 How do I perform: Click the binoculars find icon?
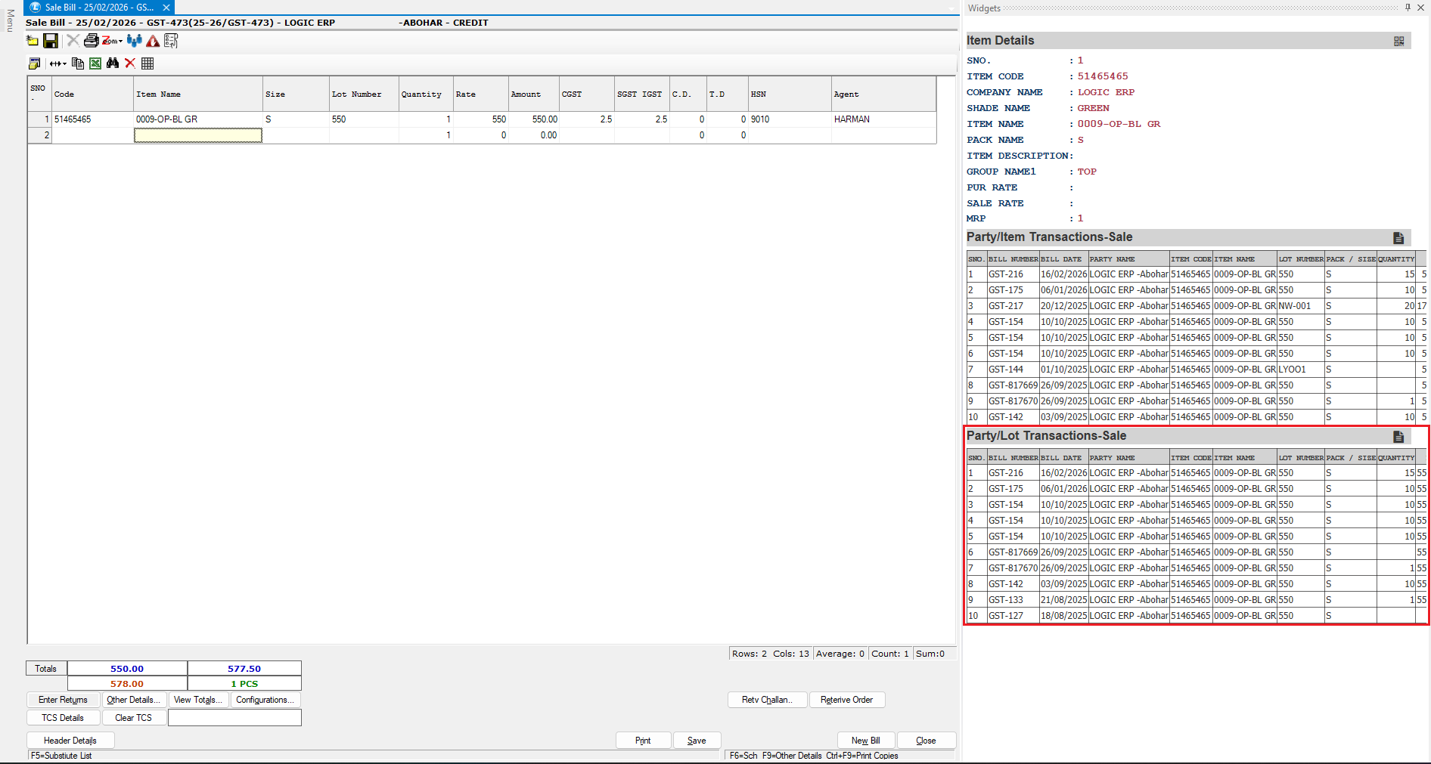[113, 63]
